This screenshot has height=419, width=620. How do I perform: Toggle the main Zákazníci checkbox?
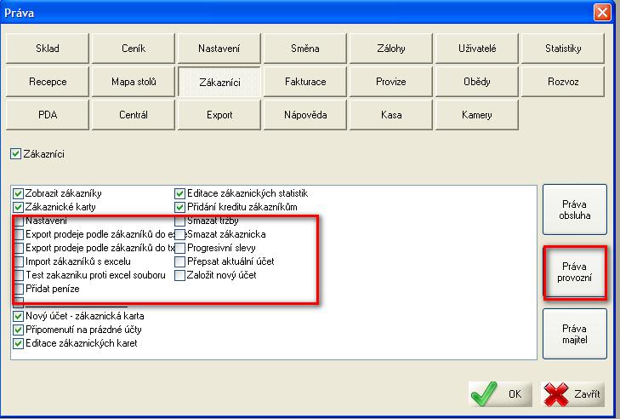point(15,154)
